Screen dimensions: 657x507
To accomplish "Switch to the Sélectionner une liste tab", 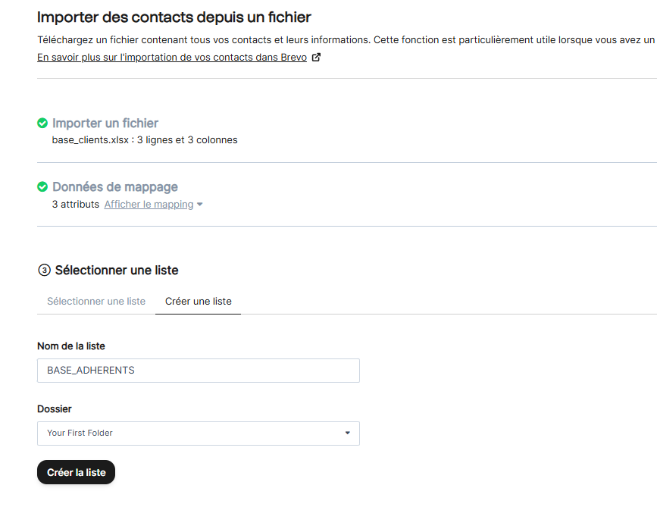I will [96, 301].
